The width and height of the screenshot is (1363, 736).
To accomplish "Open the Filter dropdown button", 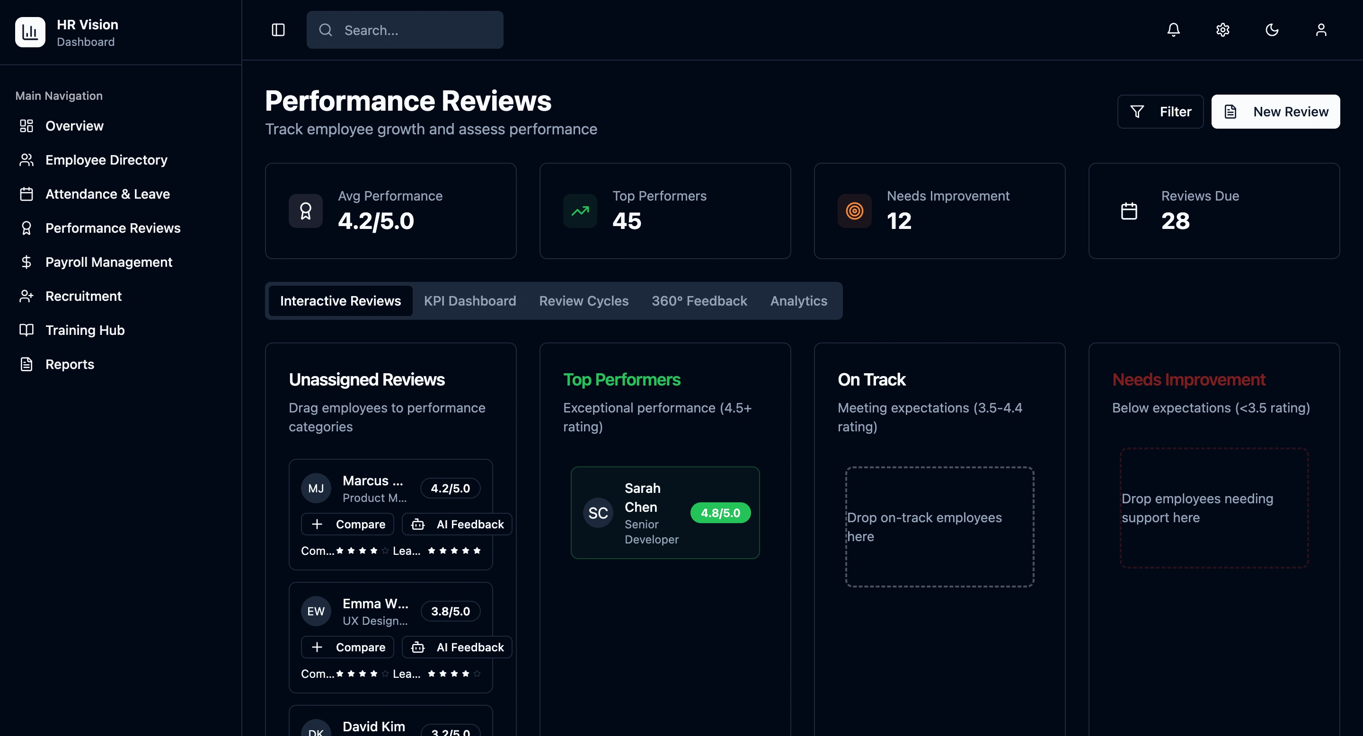I will point(1160,112).
